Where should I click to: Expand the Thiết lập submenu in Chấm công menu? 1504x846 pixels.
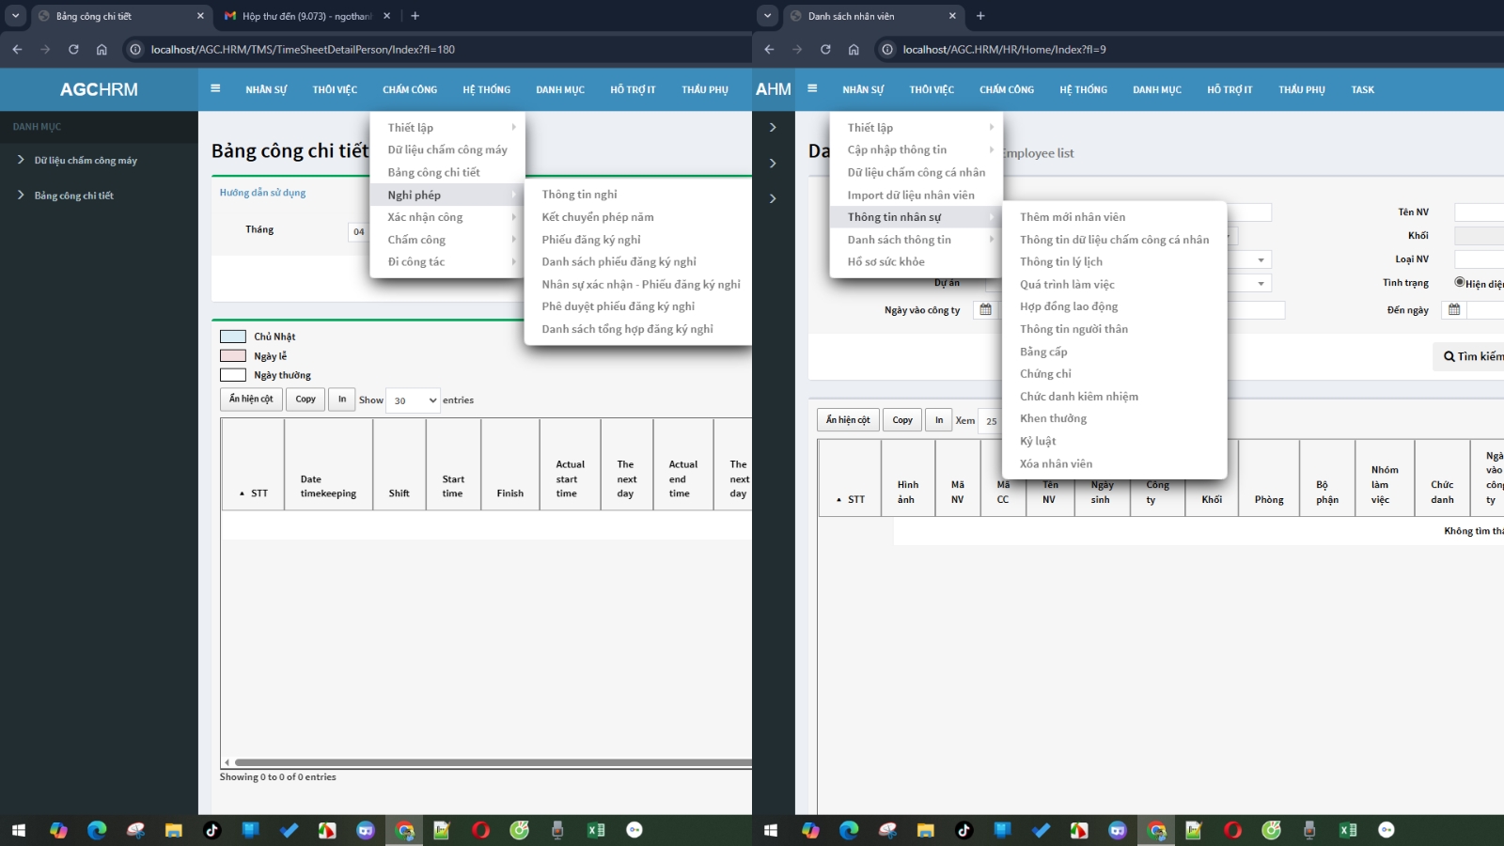click(447, 127)
